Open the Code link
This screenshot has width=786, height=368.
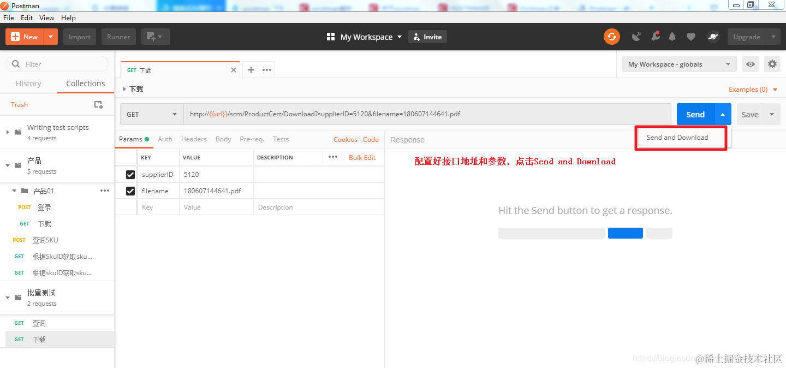[x=371, y=139]
